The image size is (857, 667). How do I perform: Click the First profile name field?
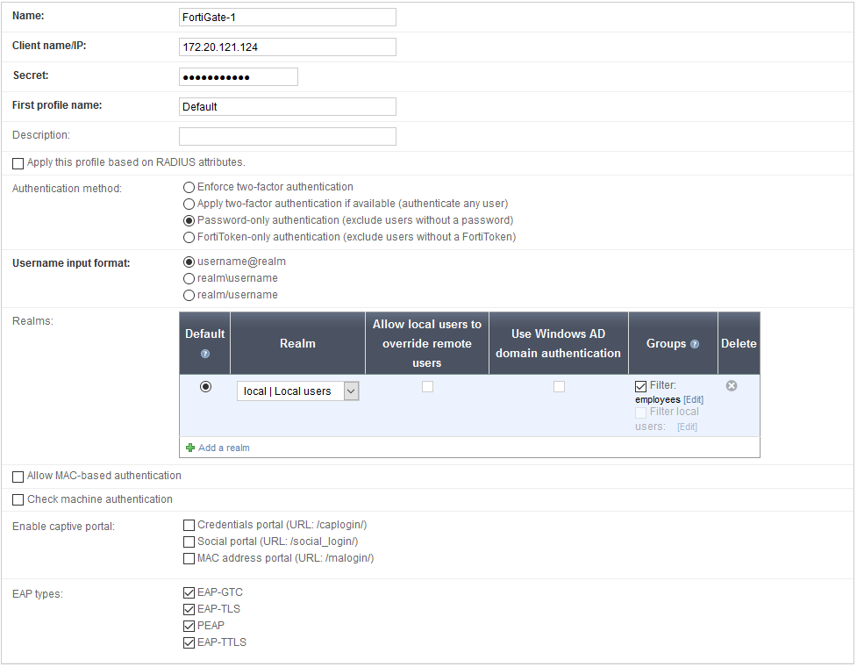288,106
